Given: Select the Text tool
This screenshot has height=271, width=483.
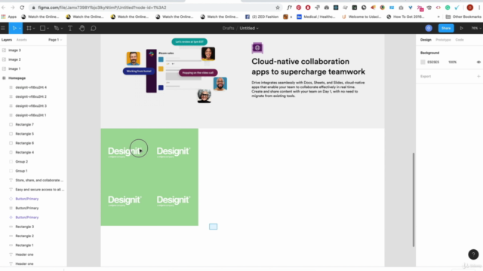Looking at the screenshot, I should (70, 29).
